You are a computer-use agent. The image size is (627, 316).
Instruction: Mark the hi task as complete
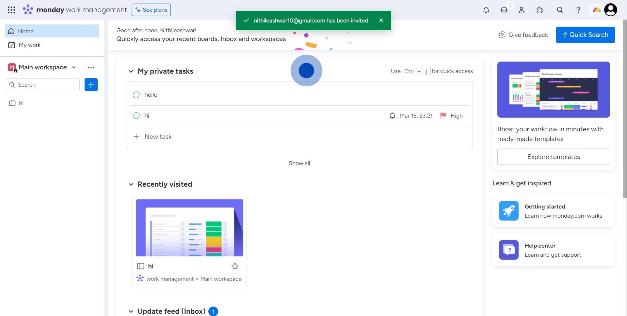136,116
